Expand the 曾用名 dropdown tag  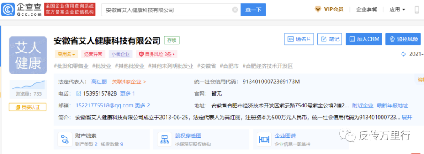point(67,54)
